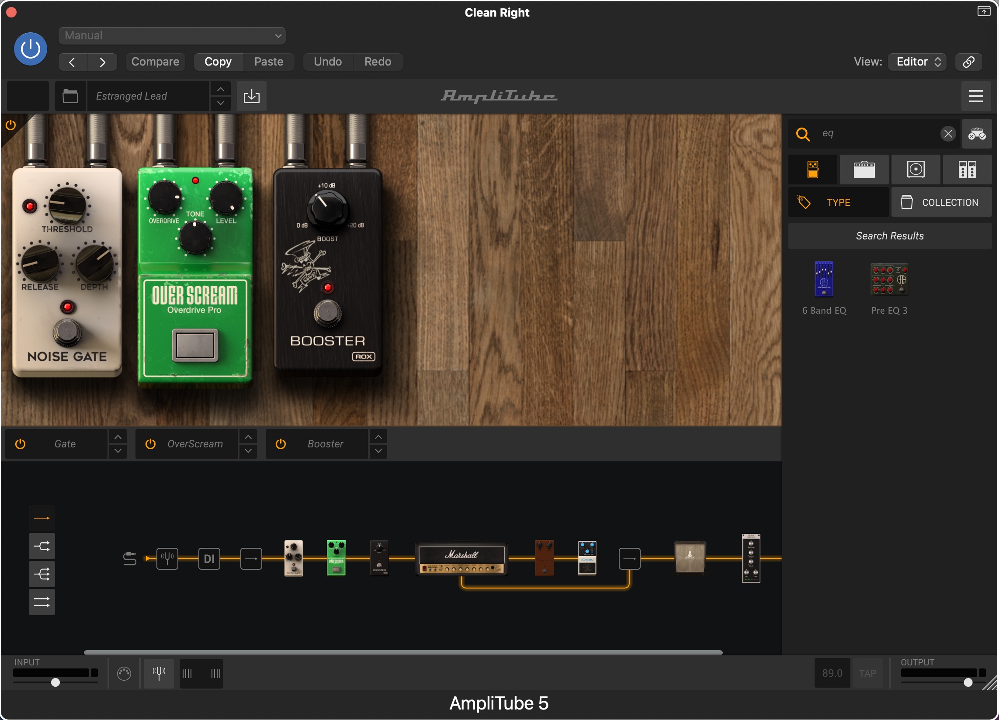The width and height of the screenshot is (999, 720).
Task: Click the TAP tempo button
Action: click(x=868, y=673)
